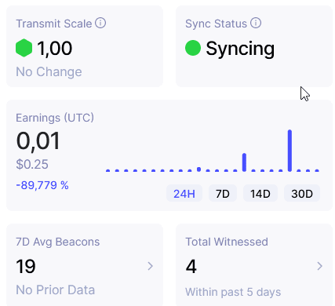Viewport: 335px width, 306px height.
Task: Open 7D Avg Beacons details chevron
Action: coord(150,266)
